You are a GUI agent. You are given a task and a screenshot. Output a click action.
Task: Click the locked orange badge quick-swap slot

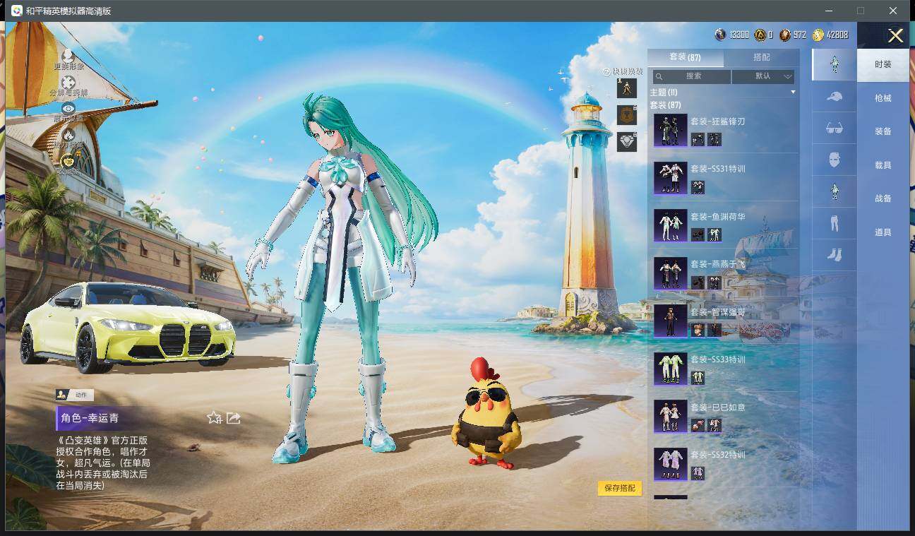[627, 115]
